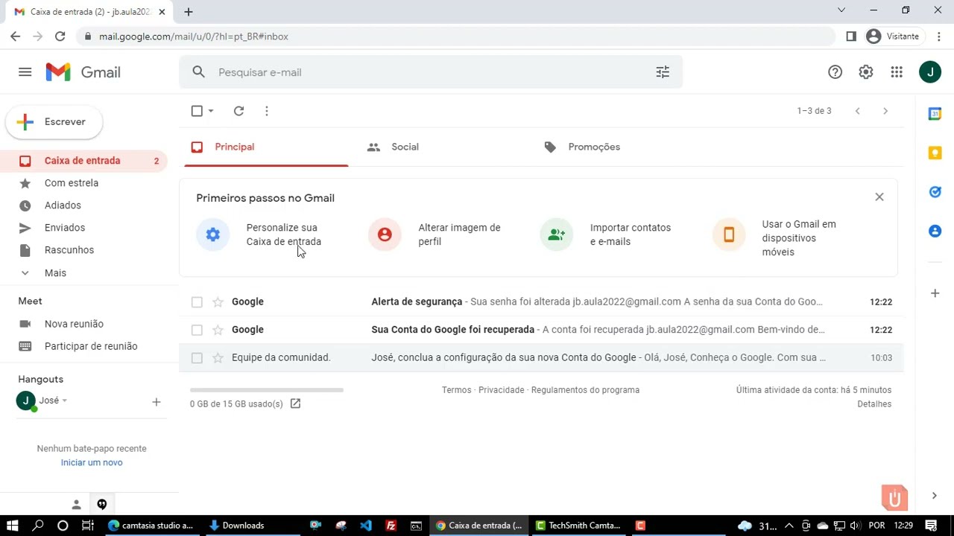Image resolution: width=954 pixels, height=536 pixels.
Task: Open Gmail settings gear
Action: pyautogui.click(x=865, y=72)
